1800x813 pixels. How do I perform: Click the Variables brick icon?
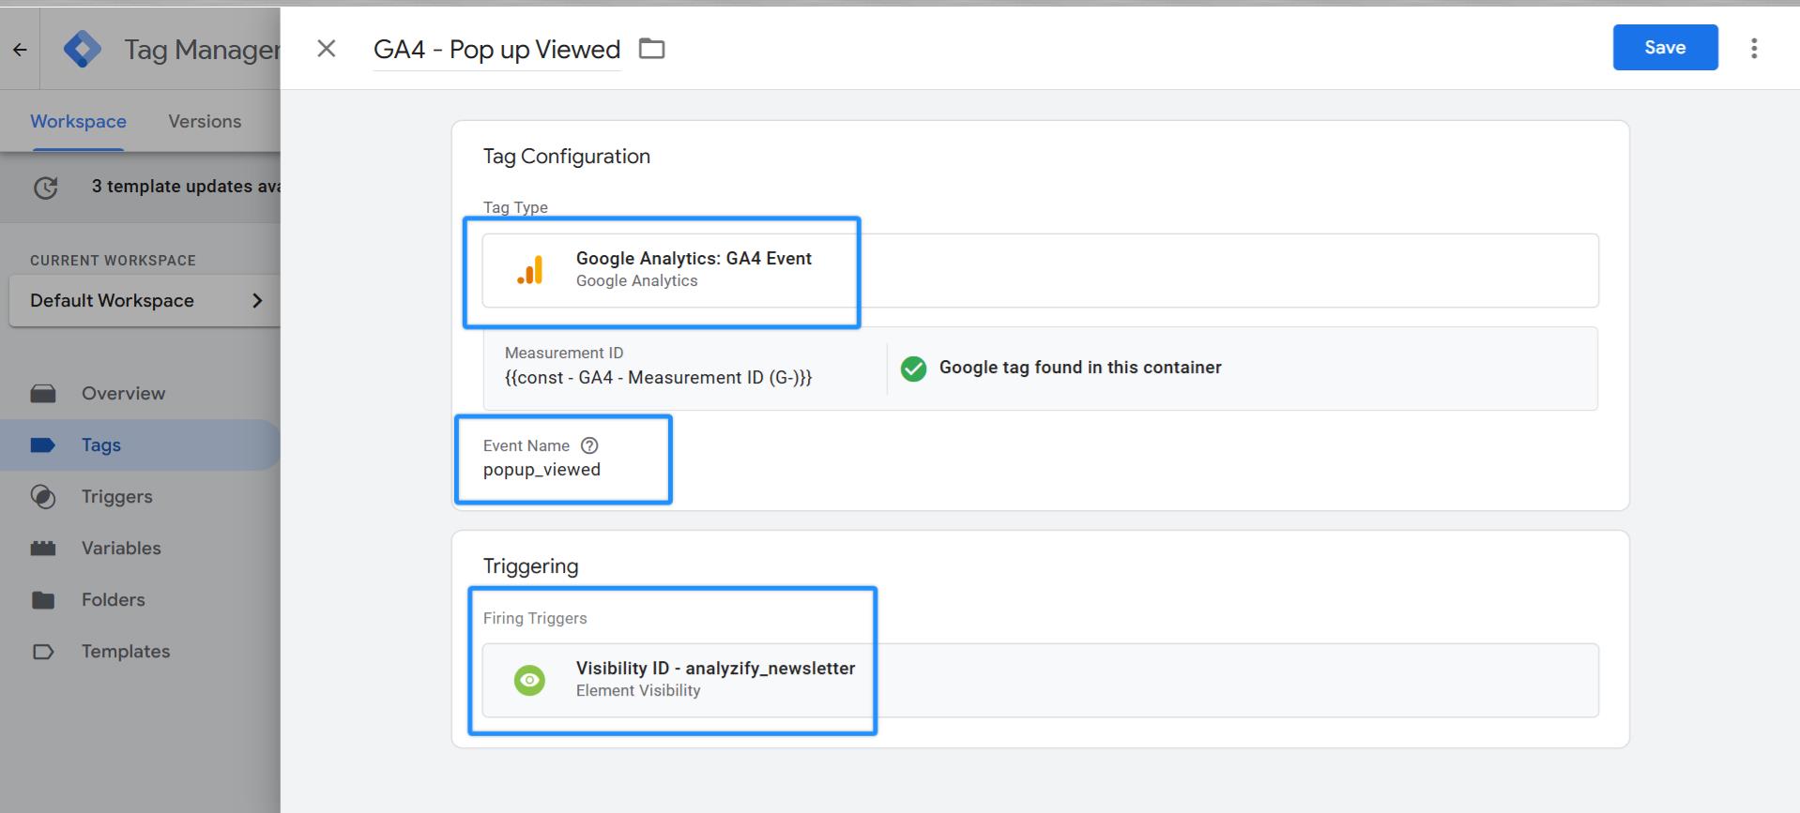pyautogui.click(x=43, y=548)
